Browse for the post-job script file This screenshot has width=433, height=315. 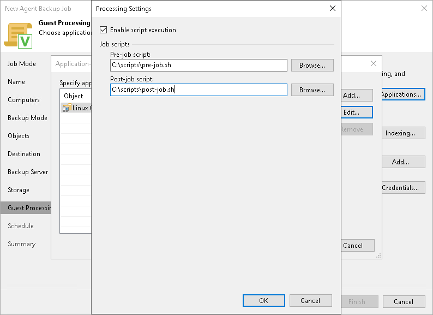(x=312, y=90)
